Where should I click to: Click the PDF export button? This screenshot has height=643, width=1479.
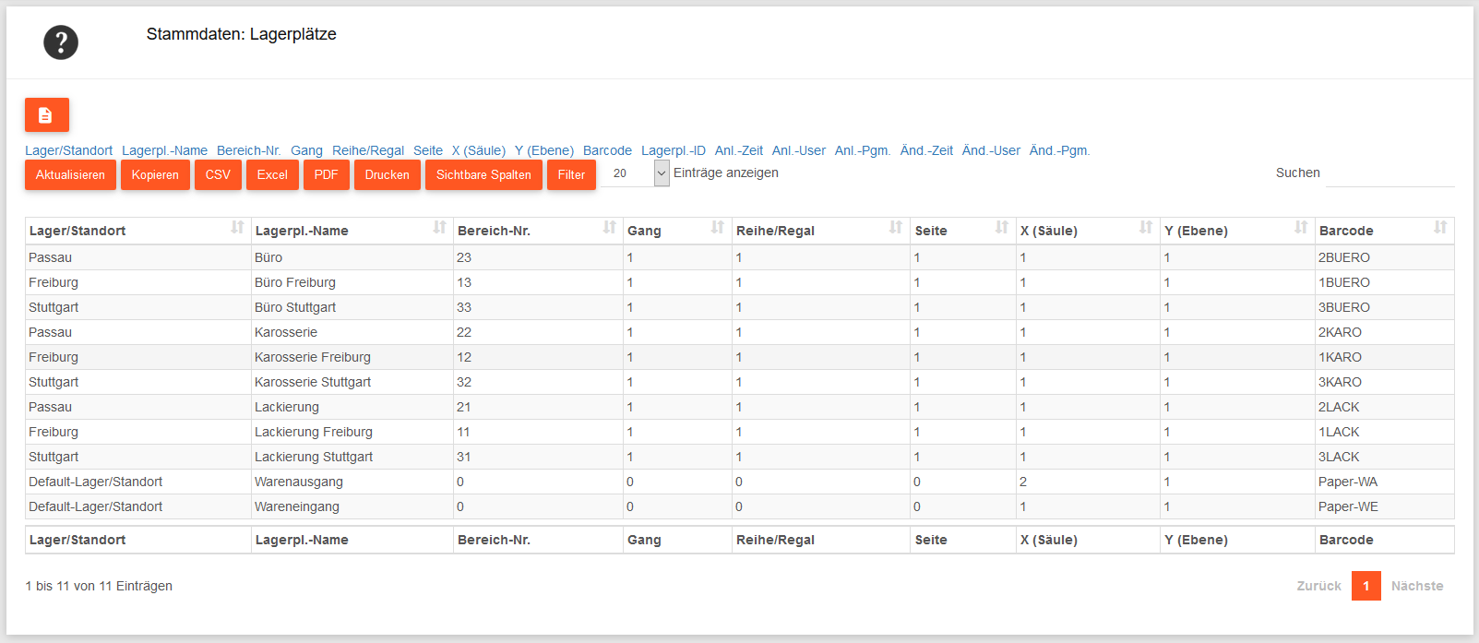[x=326, y=174]
